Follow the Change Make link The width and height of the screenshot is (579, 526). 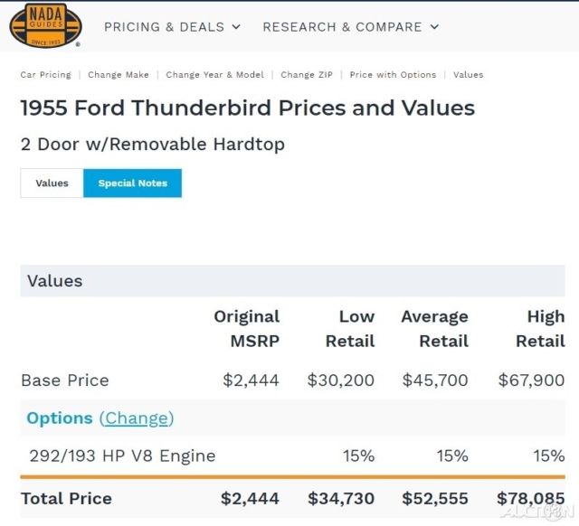pos(119,75)
